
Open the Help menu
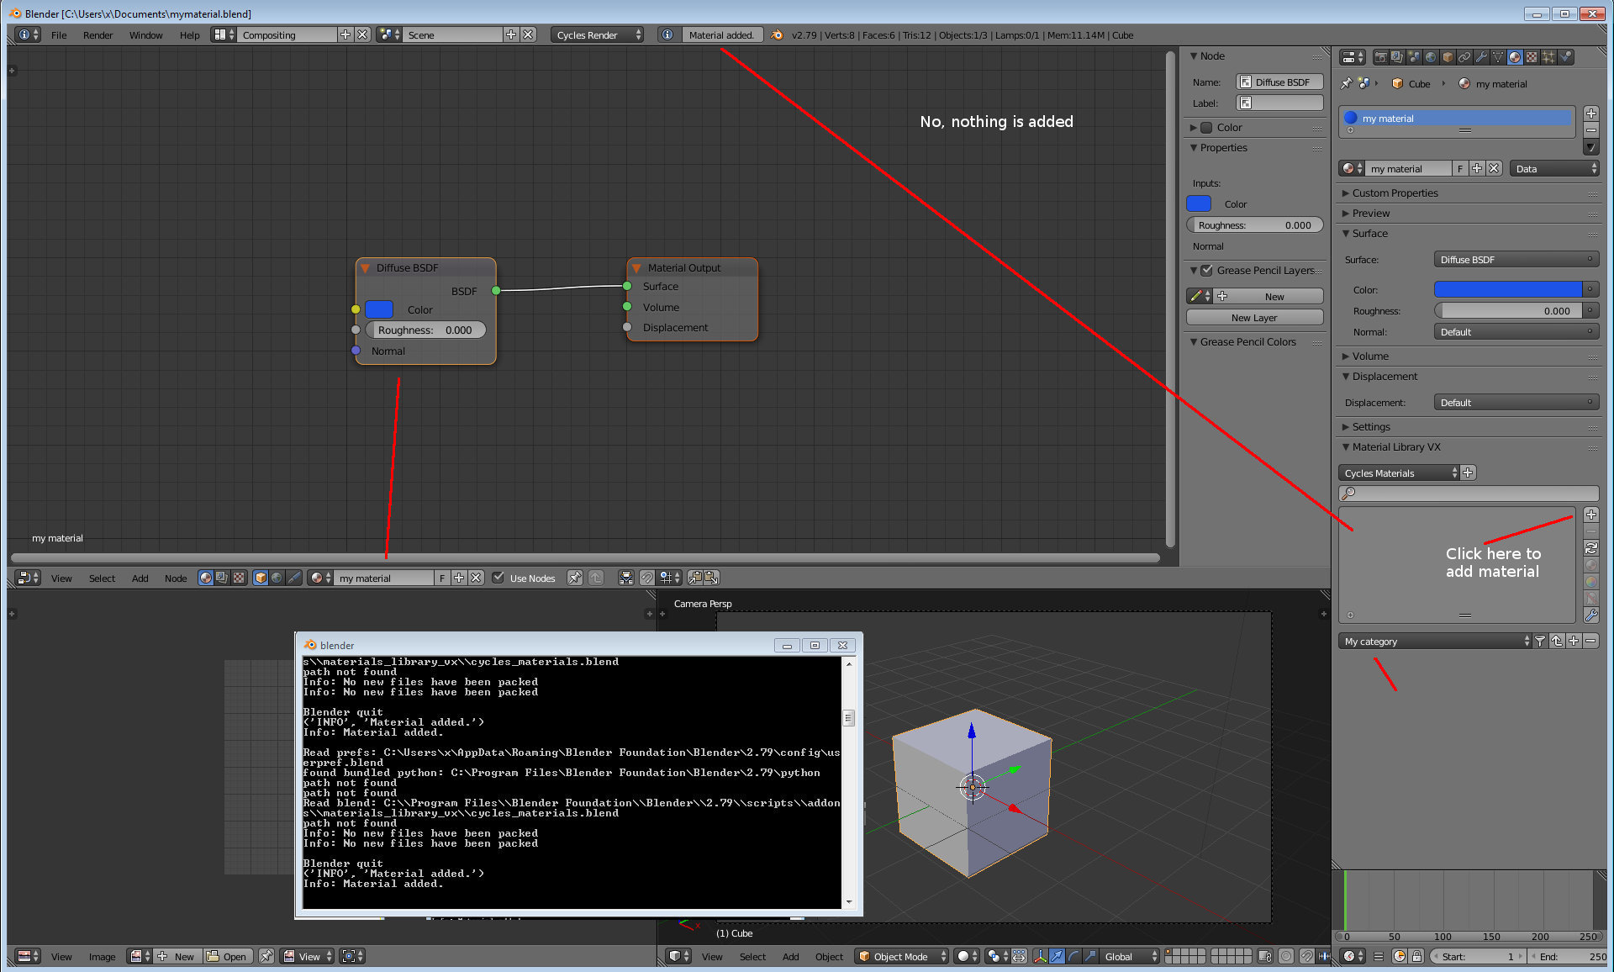coord(189,34)
